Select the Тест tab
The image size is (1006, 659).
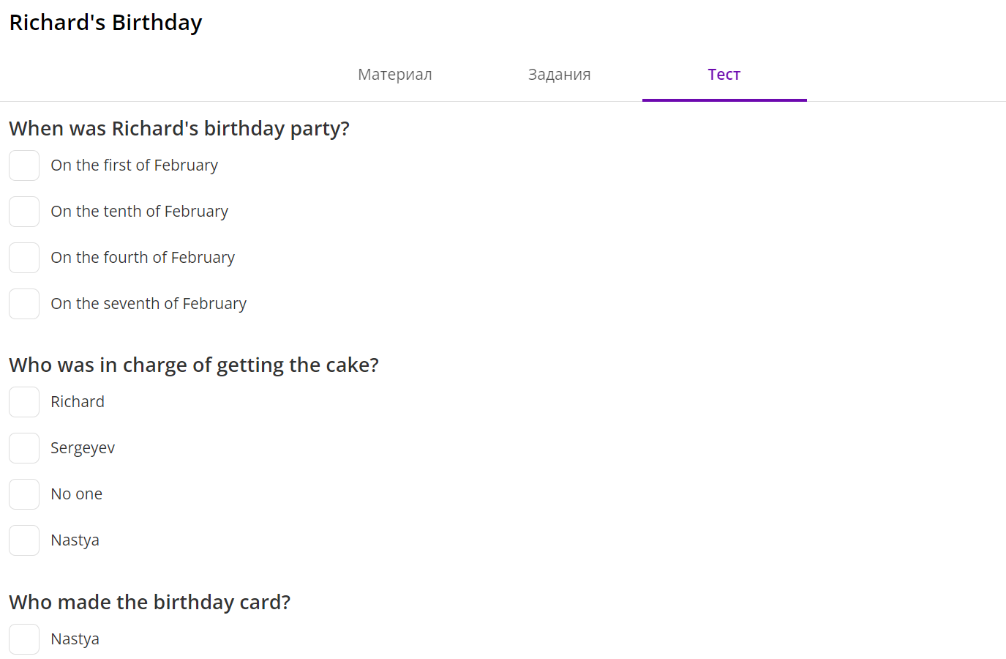click(724, 75)
